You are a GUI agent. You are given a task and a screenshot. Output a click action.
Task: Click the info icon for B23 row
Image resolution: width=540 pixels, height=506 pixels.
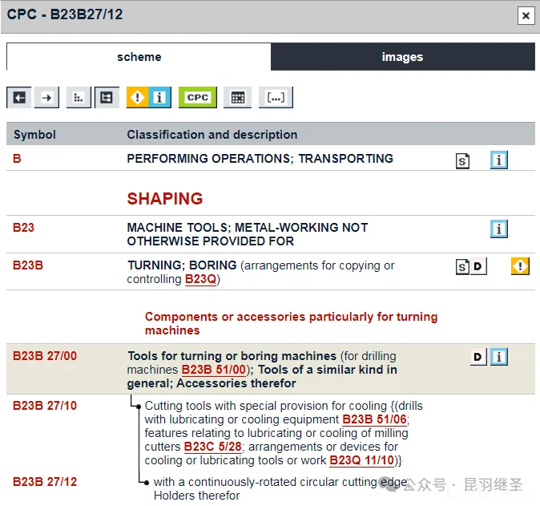point(499,229)
